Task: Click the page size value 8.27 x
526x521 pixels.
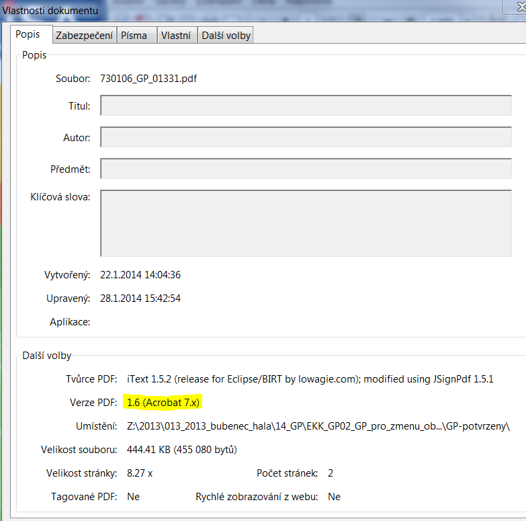Action: tap(140, 473)
